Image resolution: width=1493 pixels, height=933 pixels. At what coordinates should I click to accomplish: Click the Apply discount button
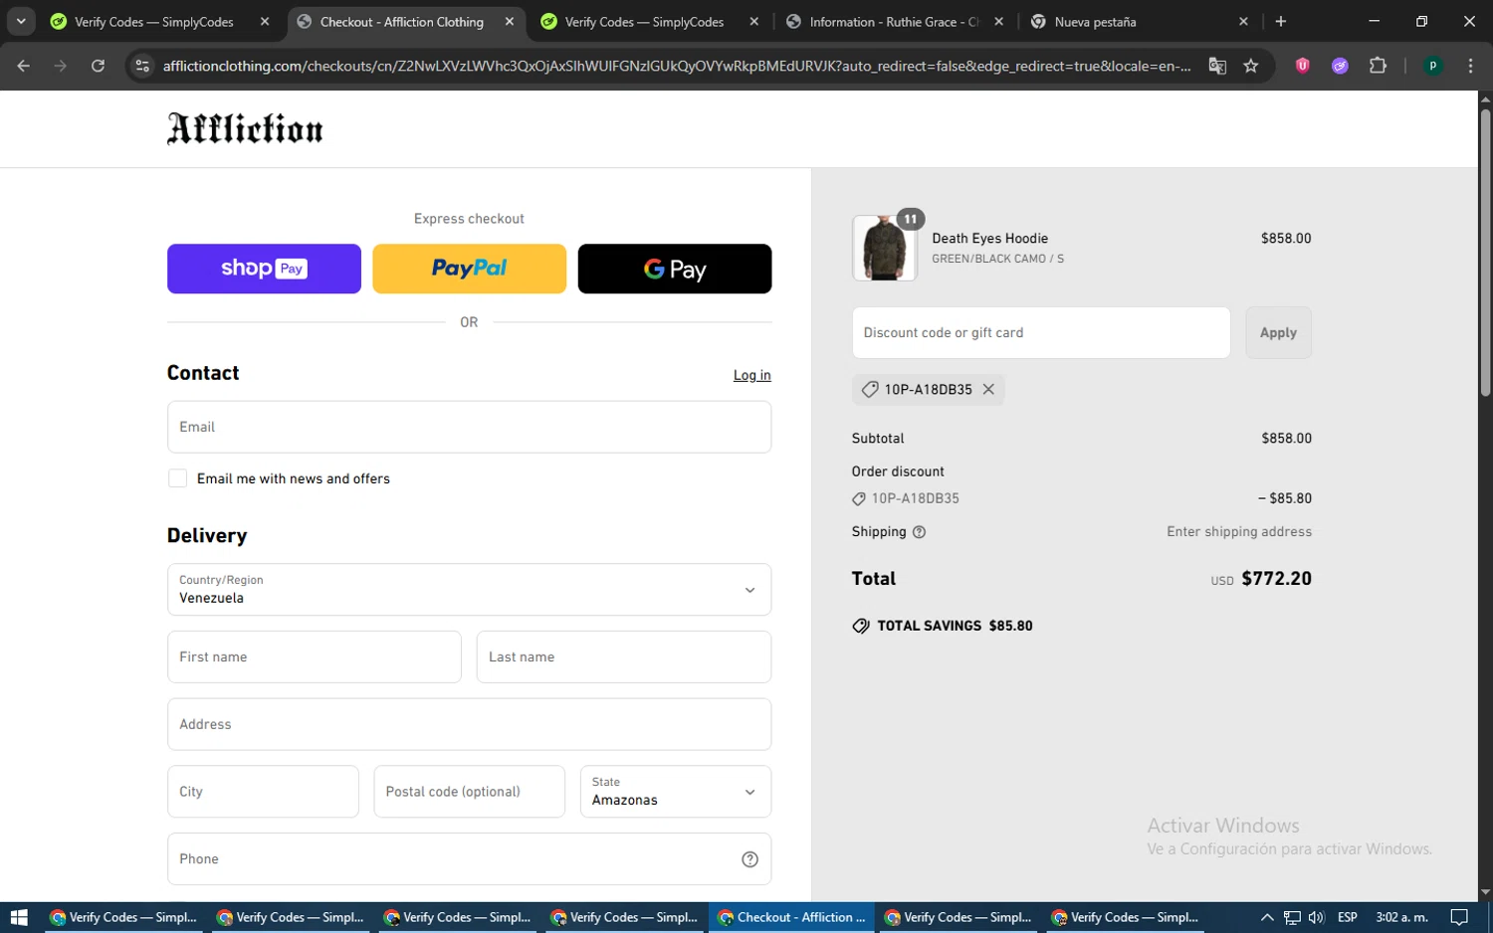pos(1278,332)
